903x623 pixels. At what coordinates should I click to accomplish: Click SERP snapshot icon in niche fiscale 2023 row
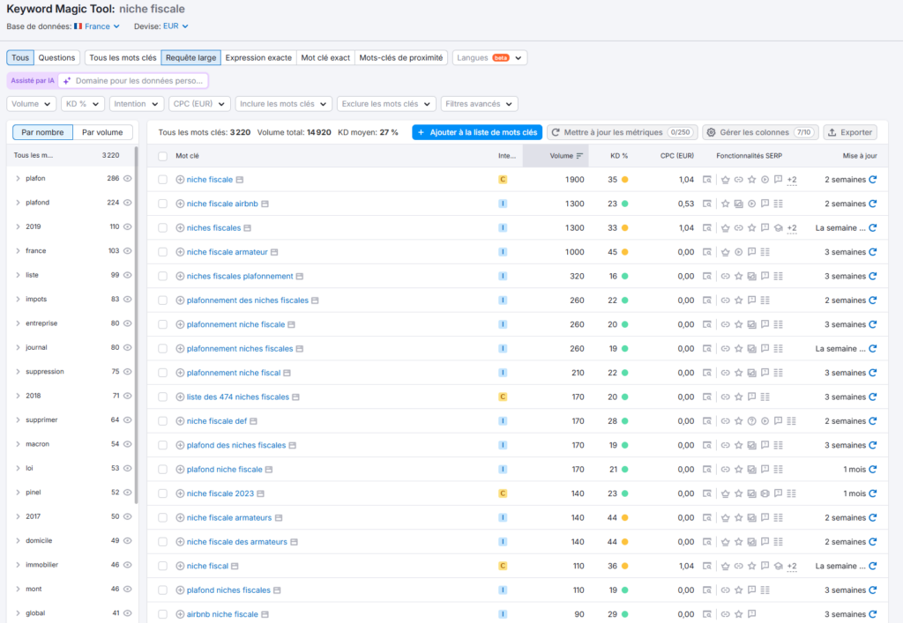(707, 493)
